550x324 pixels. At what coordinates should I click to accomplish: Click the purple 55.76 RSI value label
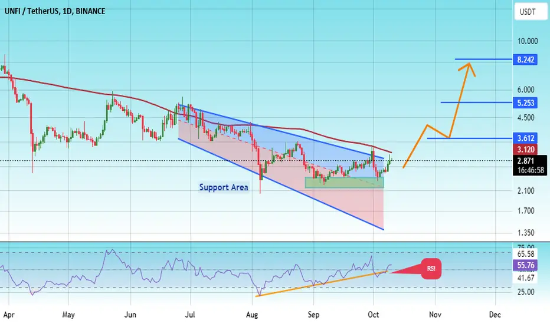(525, 265)
